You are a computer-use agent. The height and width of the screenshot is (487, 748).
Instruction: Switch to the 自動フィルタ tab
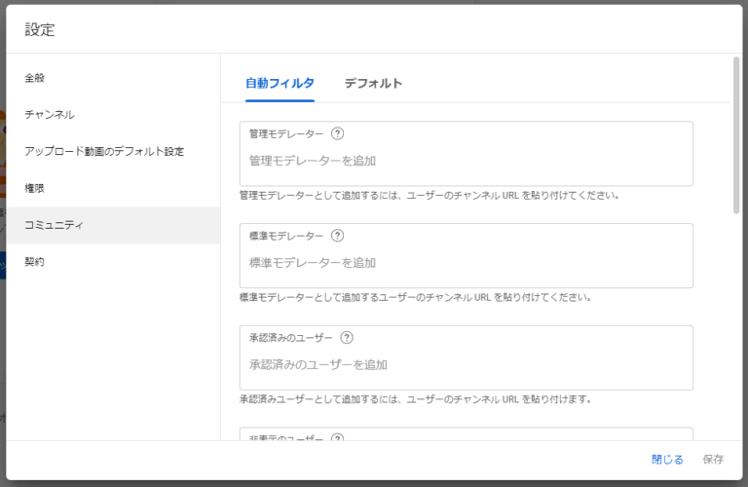(x=280, y=83)
